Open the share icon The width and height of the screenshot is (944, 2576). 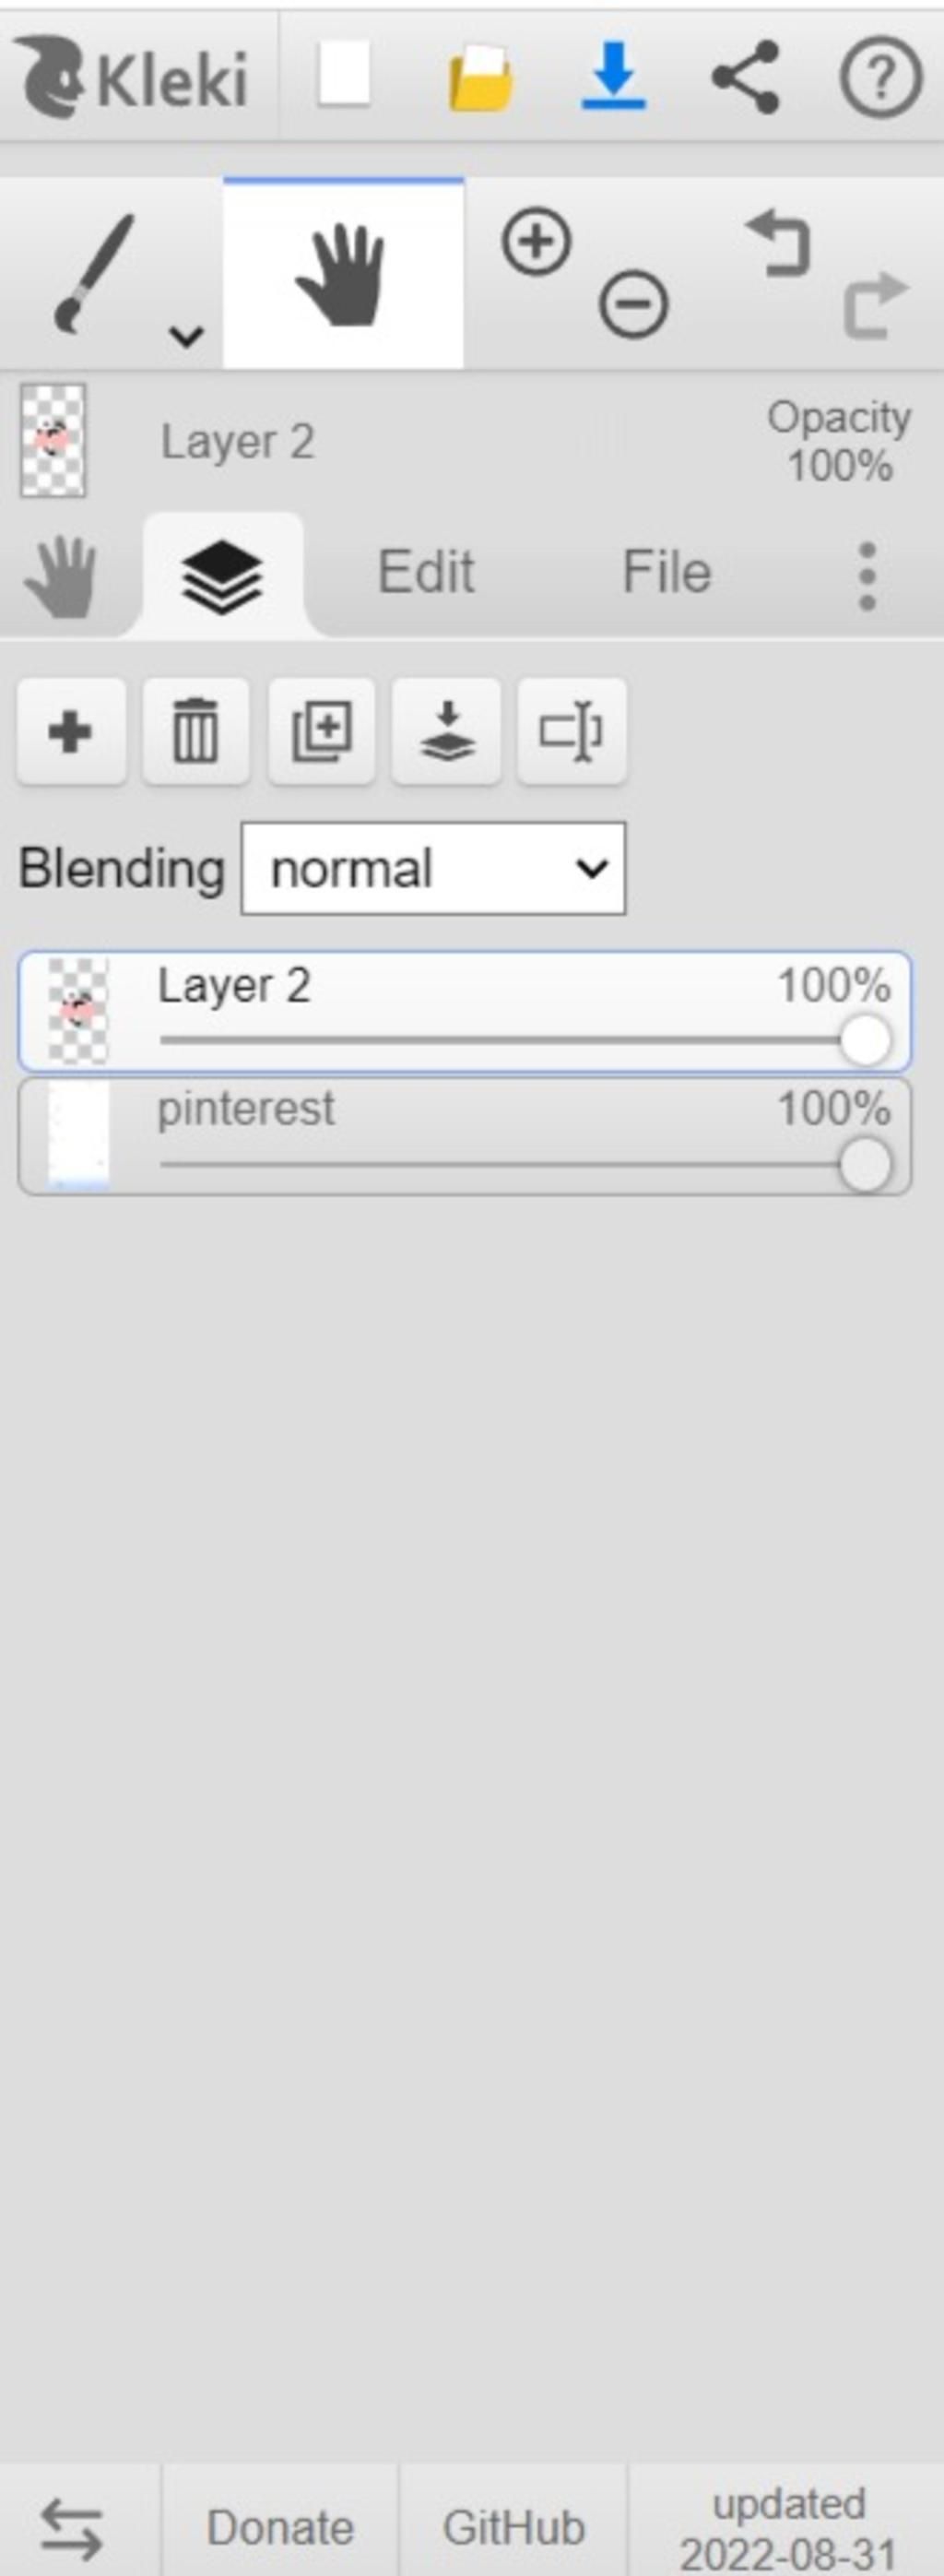click(745, 76)
